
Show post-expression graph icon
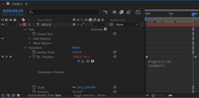click(83, 61)
